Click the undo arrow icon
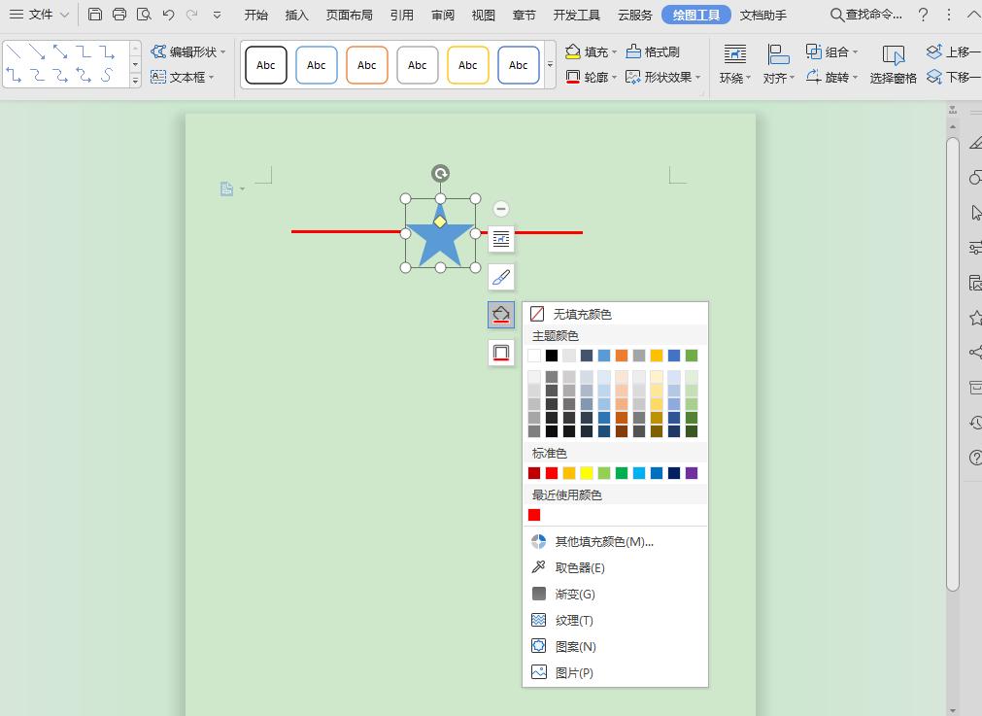 click(x=168, y=15)
